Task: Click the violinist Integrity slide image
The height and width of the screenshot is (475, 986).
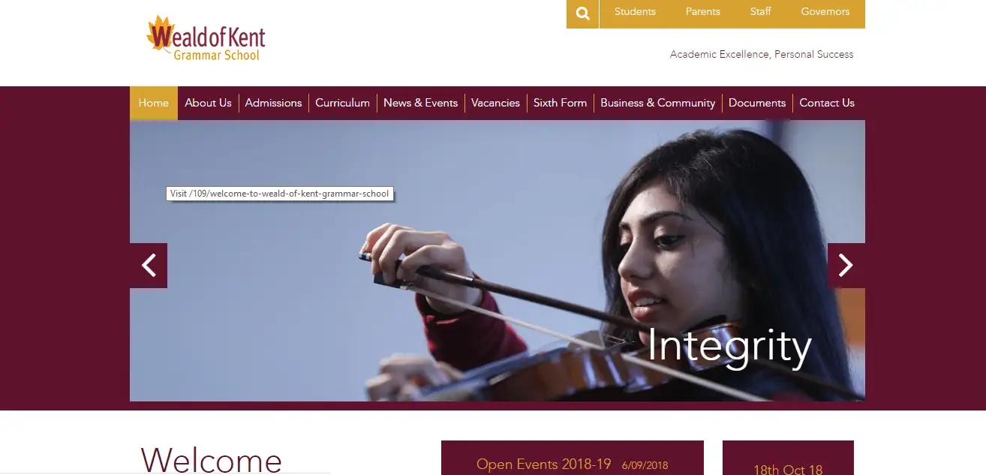Action: pos(498,260)
